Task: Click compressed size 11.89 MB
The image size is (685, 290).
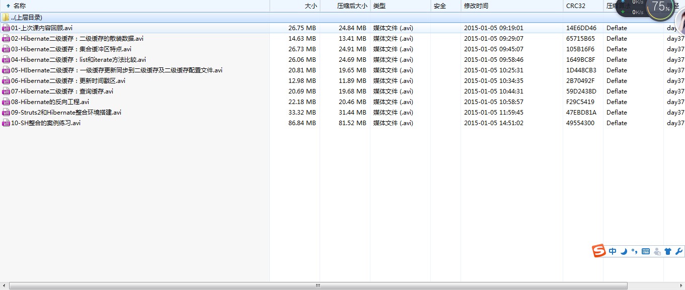Action: tap(352, 81)
